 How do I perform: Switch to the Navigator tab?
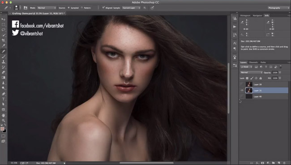(257, 16)
